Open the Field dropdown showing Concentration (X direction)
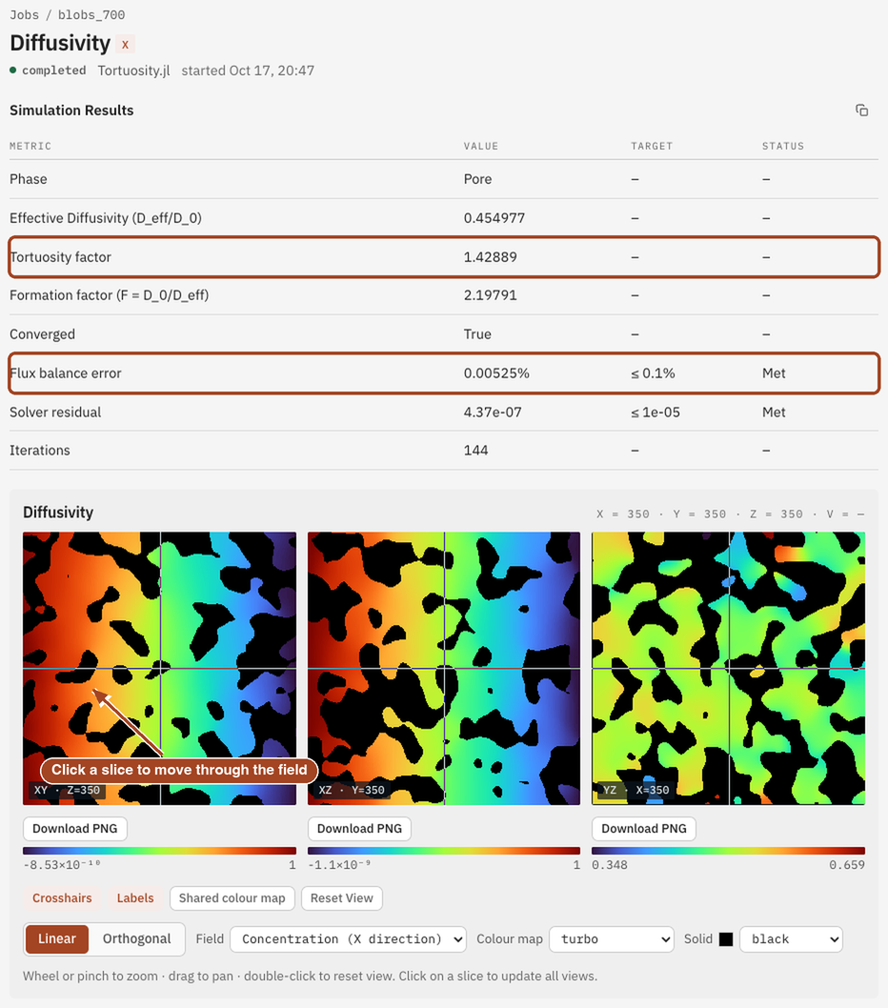The width and height of the screenshot is (888, 1008). point(348,939)
